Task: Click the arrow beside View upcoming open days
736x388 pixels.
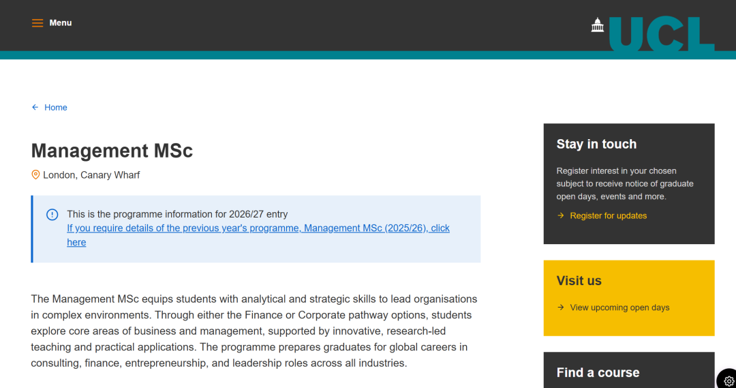Action: [x=561, y=308]
